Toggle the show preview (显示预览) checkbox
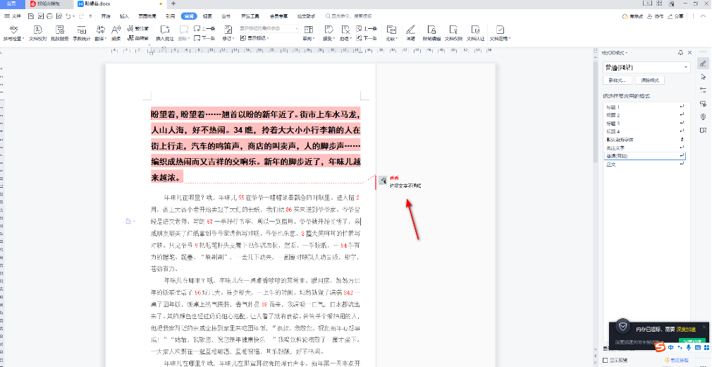 (606, 360)
